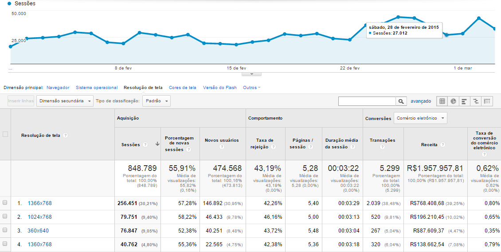Open the Padrão sort type dropdown
The height and width of the screenshot is (252, 501).
coord(156,101)
